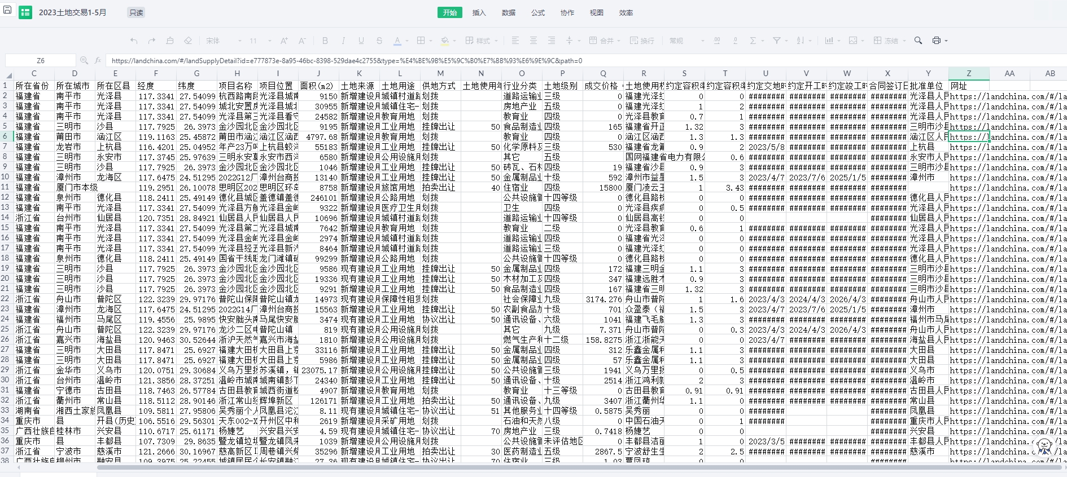Open search with the magnifier icon

[x=919, y=41]
